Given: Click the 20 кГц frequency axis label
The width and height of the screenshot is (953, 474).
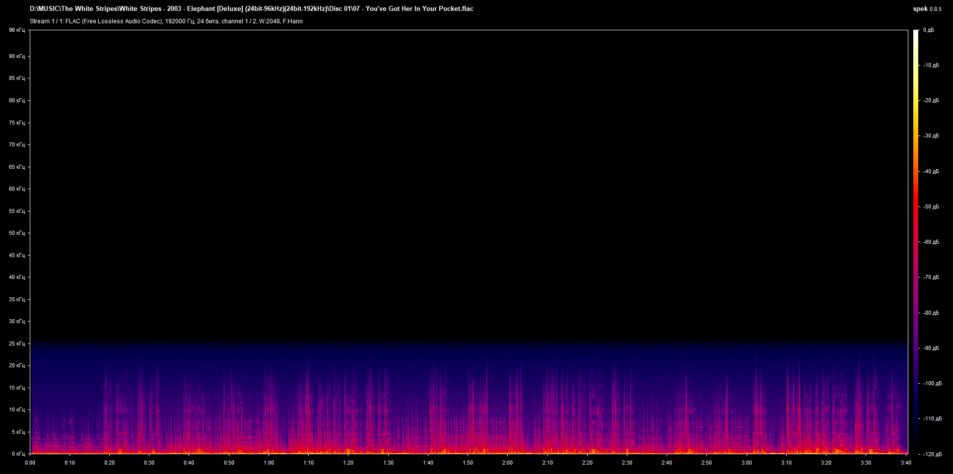Looking at the screenshot, I should click(17, 365).
